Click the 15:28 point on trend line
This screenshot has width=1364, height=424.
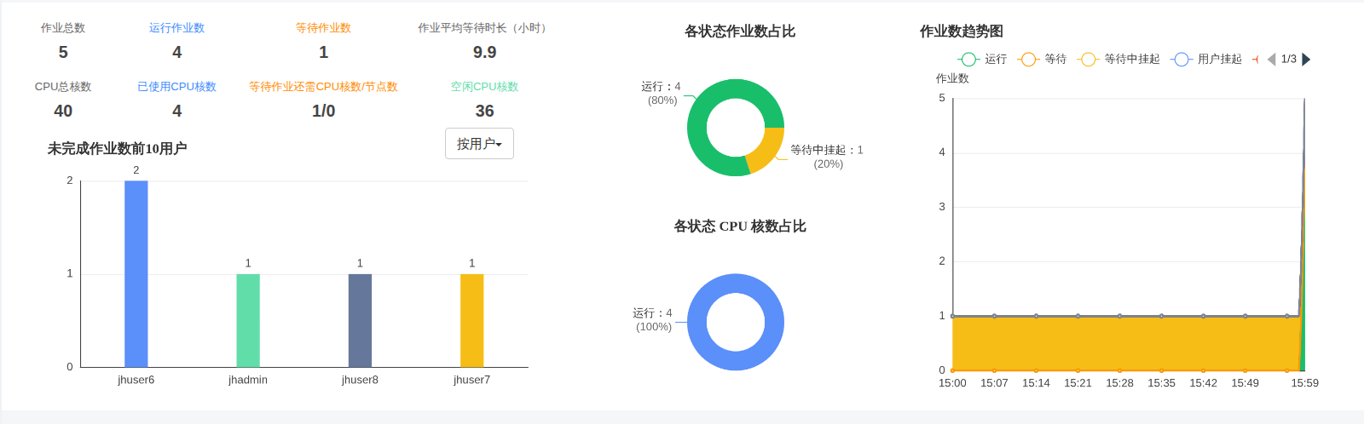pyautogui.click(x=1119, y=316)
